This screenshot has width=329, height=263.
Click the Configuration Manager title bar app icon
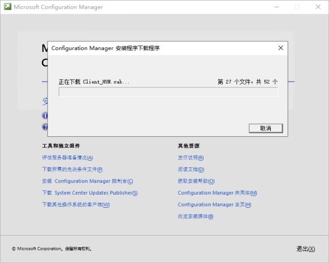pos(8,6)
